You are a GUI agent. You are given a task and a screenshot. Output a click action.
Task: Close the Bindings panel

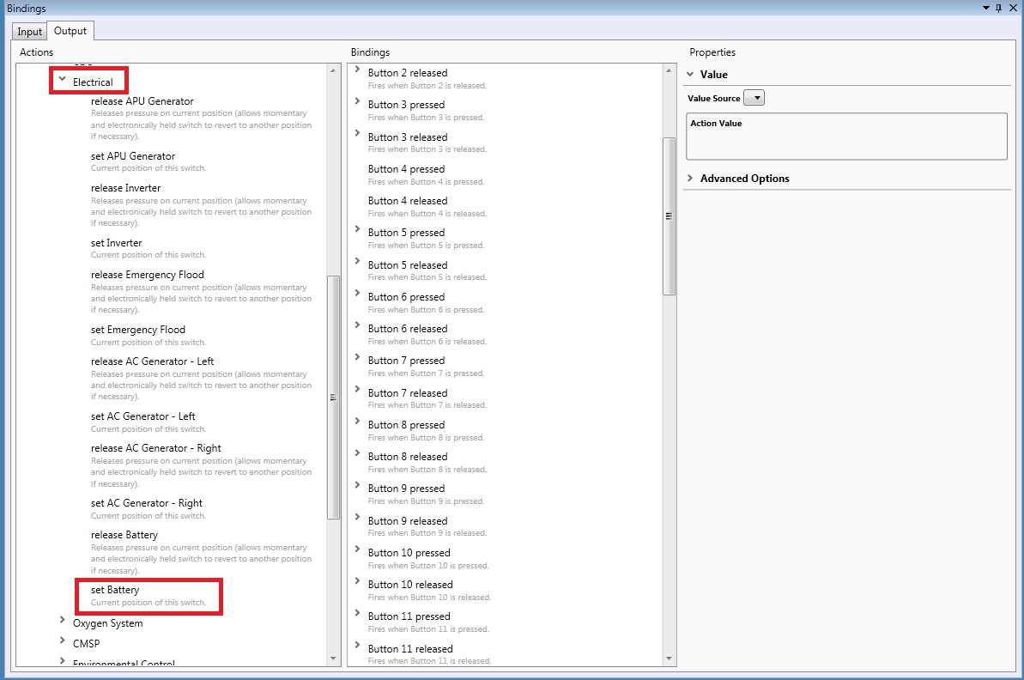point(1013,8)
